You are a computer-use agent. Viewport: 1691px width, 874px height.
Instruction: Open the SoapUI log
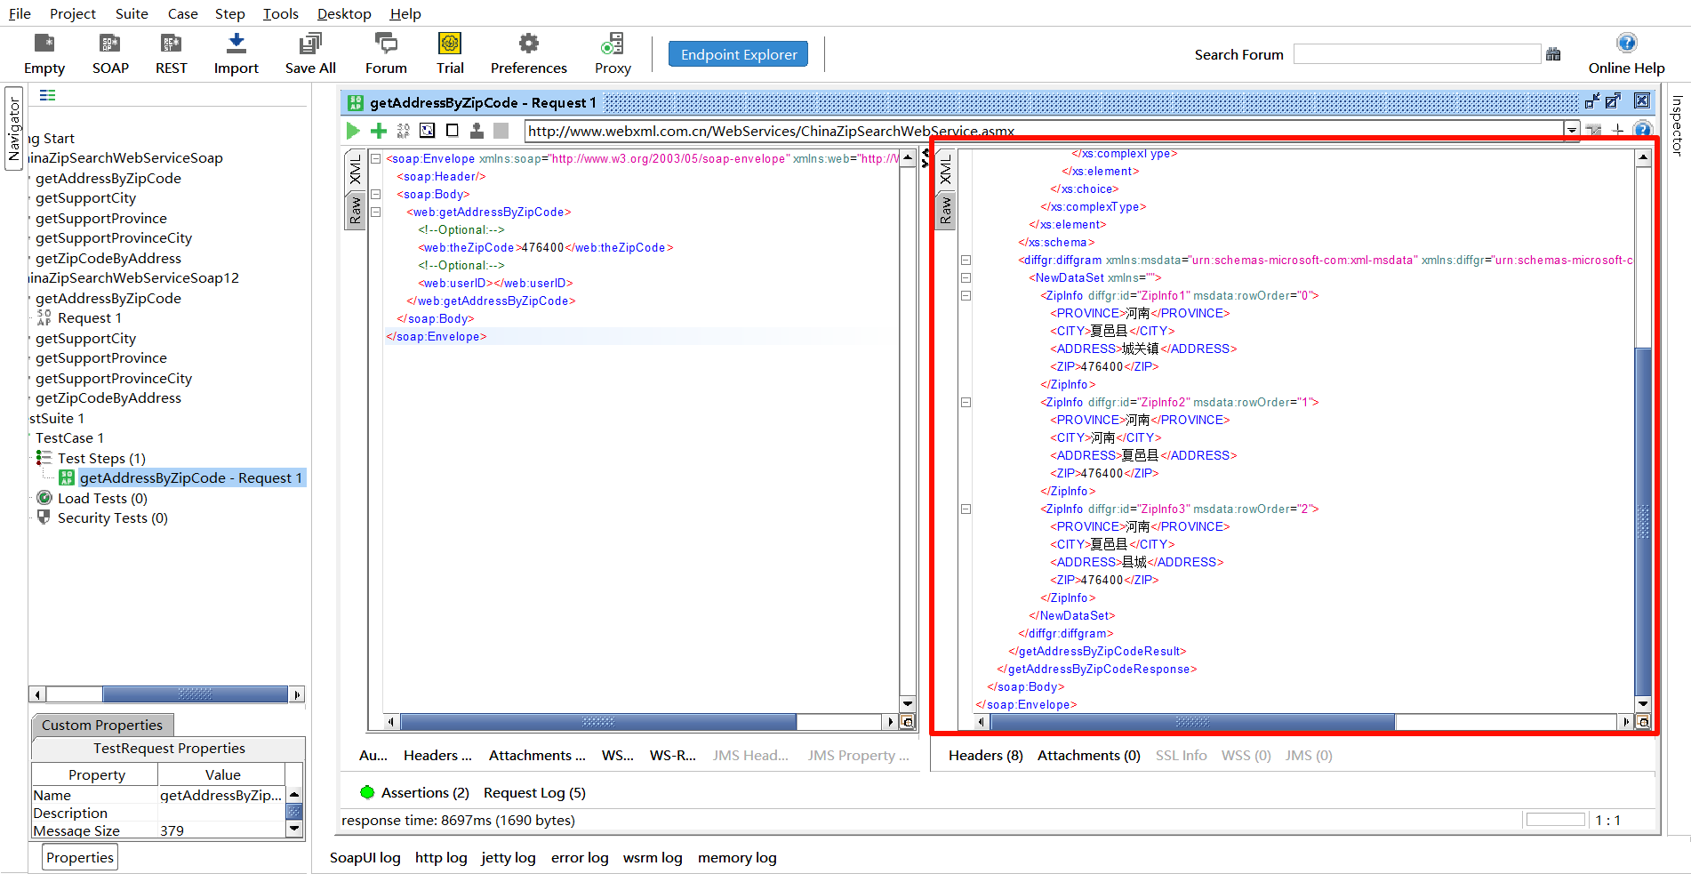click(x=365, y=858)
